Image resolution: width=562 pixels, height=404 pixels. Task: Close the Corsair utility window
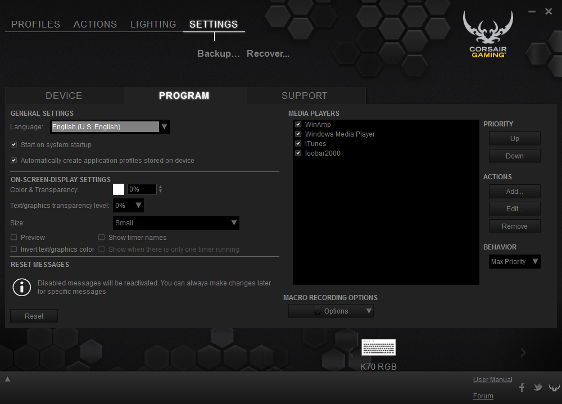[549, 11]
